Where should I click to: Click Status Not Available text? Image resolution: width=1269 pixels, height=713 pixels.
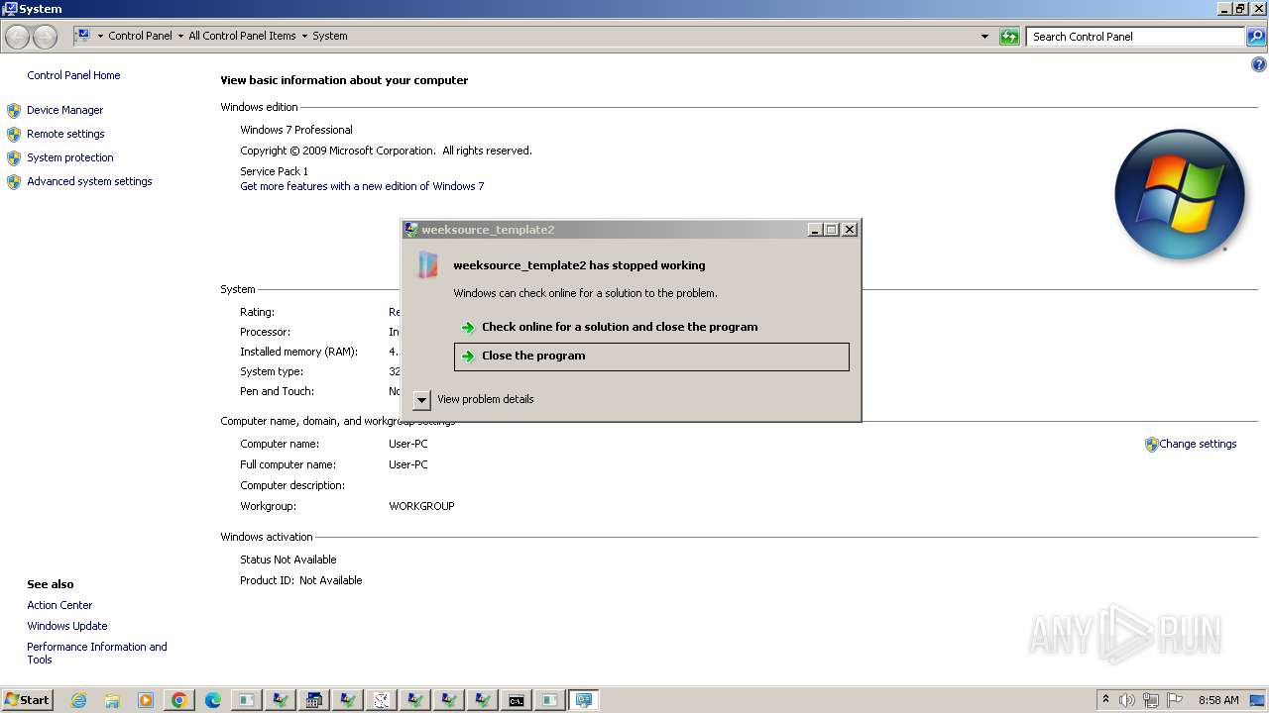point(288,560)
